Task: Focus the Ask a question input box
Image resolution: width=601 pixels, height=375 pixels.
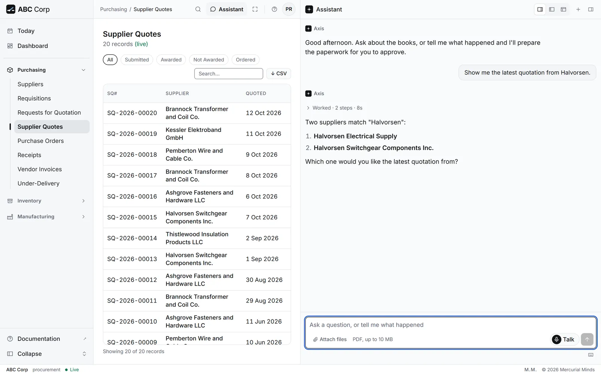Action: pyautogui.click(x=451, y=325)
